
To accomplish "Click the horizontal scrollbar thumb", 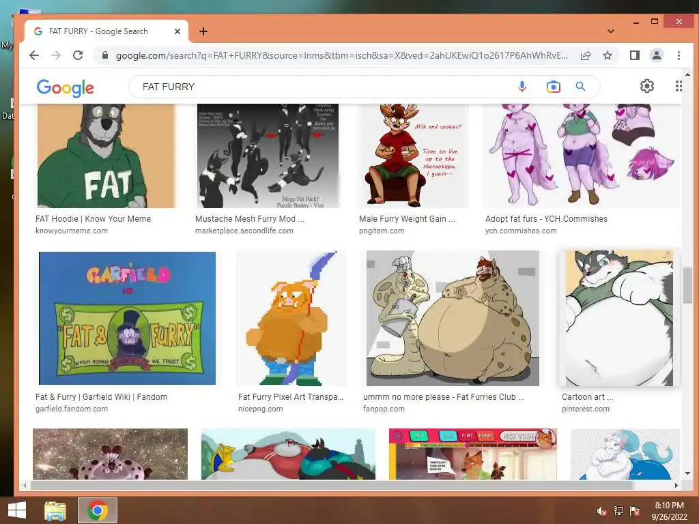I will tap(332, 485).
